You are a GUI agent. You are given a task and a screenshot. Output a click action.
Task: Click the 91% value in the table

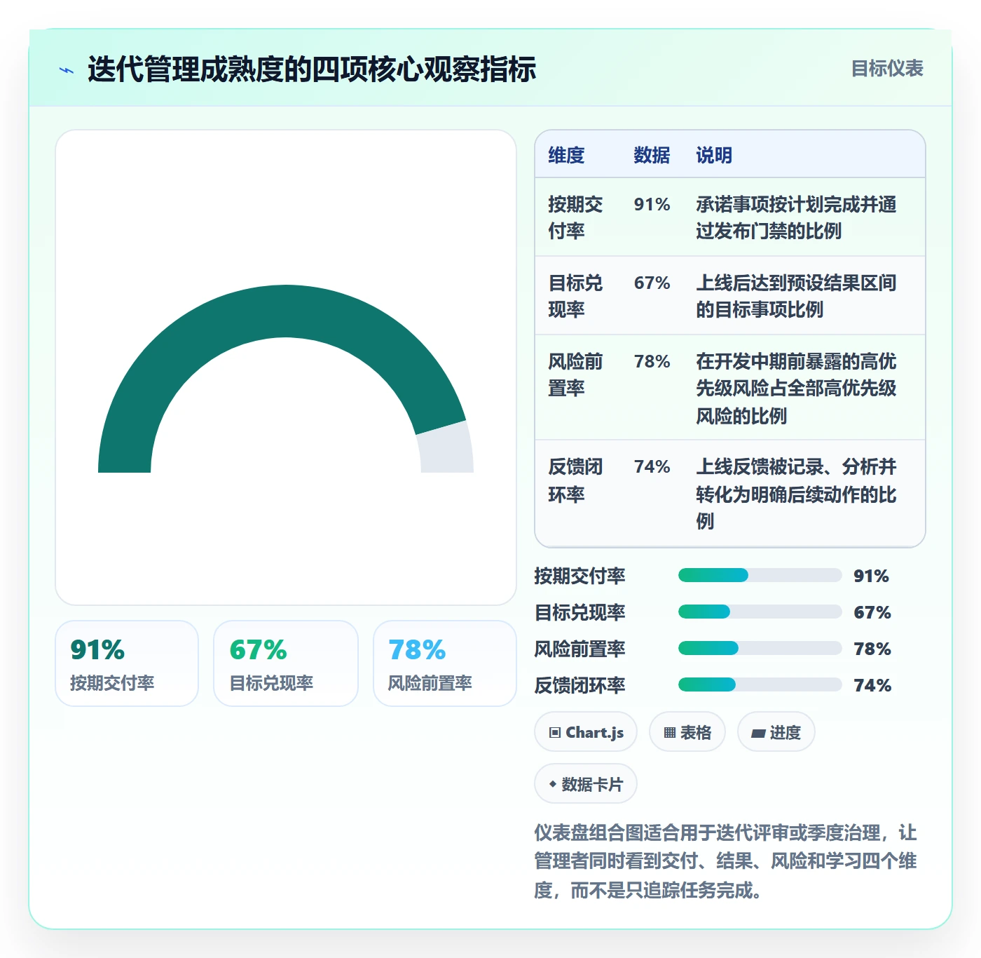click(652, 204)
